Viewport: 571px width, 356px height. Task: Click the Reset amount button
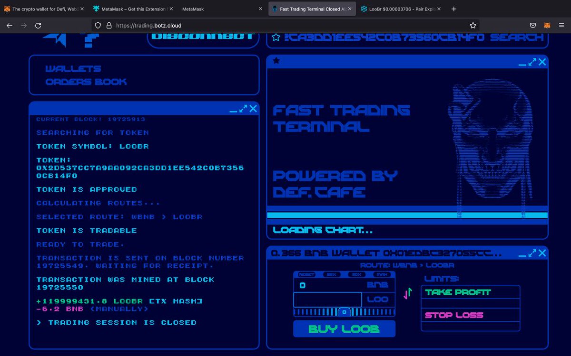click(x=306, y=274)
